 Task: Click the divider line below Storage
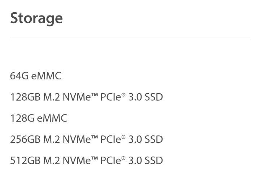pyautogui.click(x=130, y=38)
